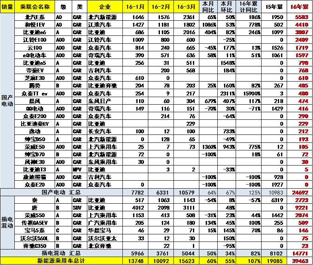Image resolution: width=313 pixels, height=265 pixels.
Task: Click the 华晨宝马 company cell
Action: [105, 230]
